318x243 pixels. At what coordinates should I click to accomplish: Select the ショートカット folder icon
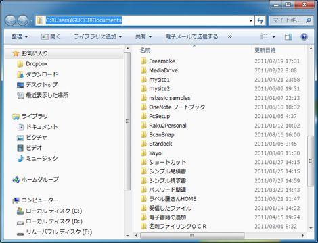pos(143,162)
